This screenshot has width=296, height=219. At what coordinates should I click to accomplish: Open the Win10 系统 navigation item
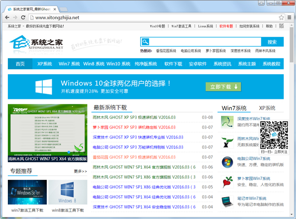click(118, 64)
